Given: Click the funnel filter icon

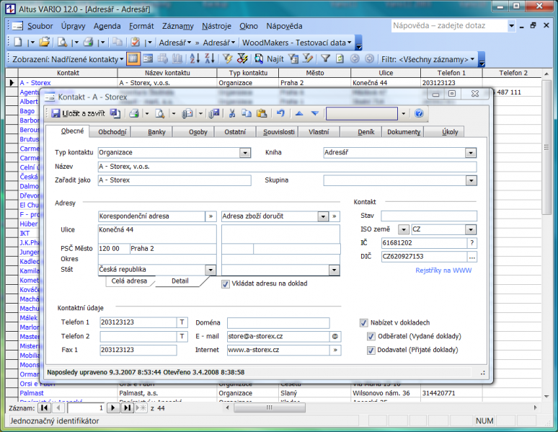Looking at the screenshot, I should (x=326, y=58).
